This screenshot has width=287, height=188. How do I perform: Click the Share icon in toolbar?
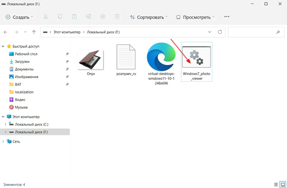point(103,17)
